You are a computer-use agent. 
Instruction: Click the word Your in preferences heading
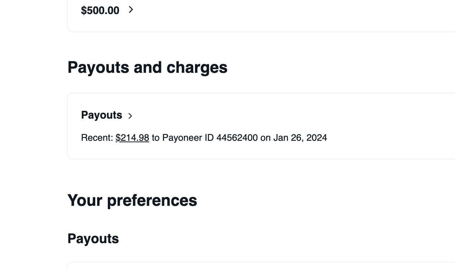tap(85, 201)
